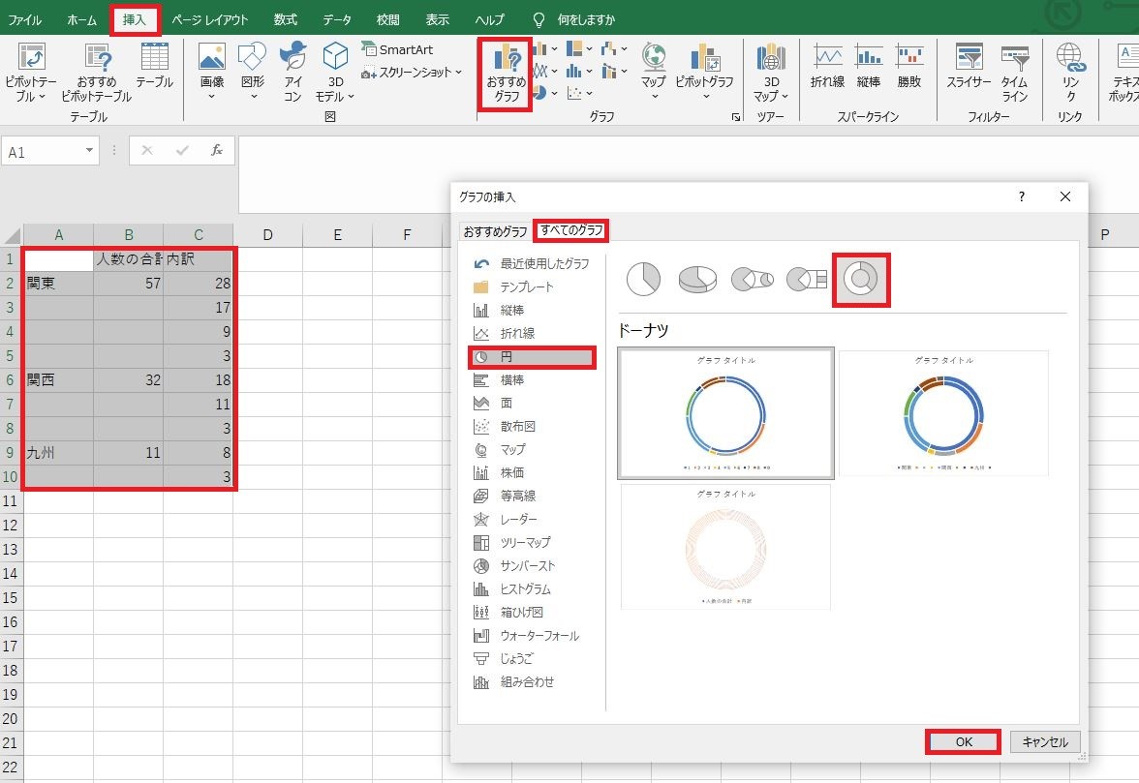Viewport: 1139px width, 783px height.
Task: Select cell containing 九州
Action: (58, 453)
